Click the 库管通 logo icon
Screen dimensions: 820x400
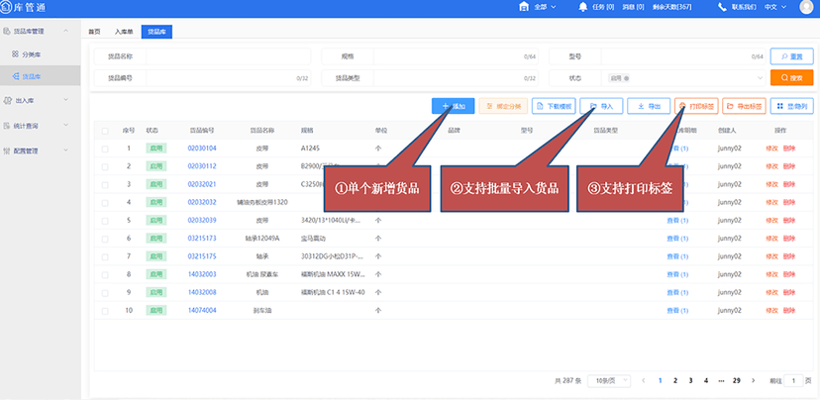point(6,6)
